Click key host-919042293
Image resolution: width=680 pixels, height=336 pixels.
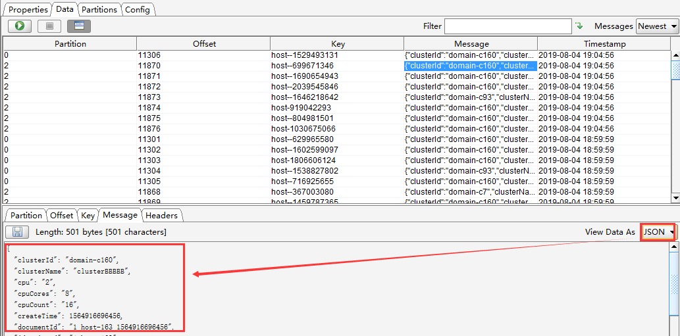click(337, 108)
